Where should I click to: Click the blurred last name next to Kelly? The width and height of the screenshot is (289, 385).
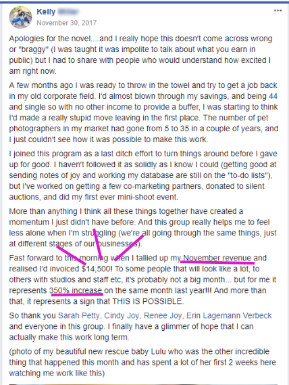click(68, 12)
